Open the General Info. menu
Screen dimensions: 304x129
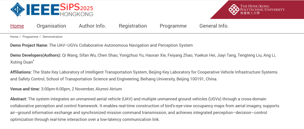[214, 26]
